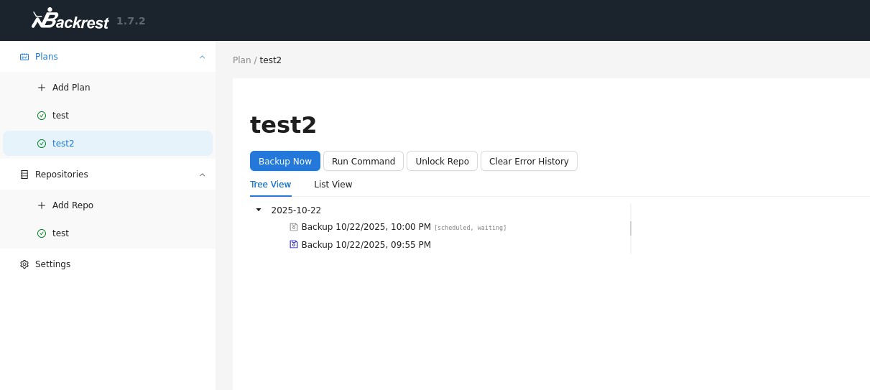Click the Repositories database icon
870x390 pixels.
click(24, 175)
